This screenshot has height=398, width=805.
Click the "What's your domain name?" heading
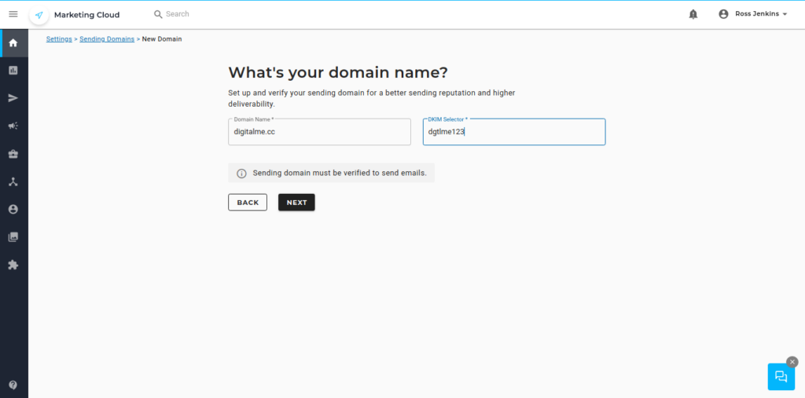tap(338, 72)
